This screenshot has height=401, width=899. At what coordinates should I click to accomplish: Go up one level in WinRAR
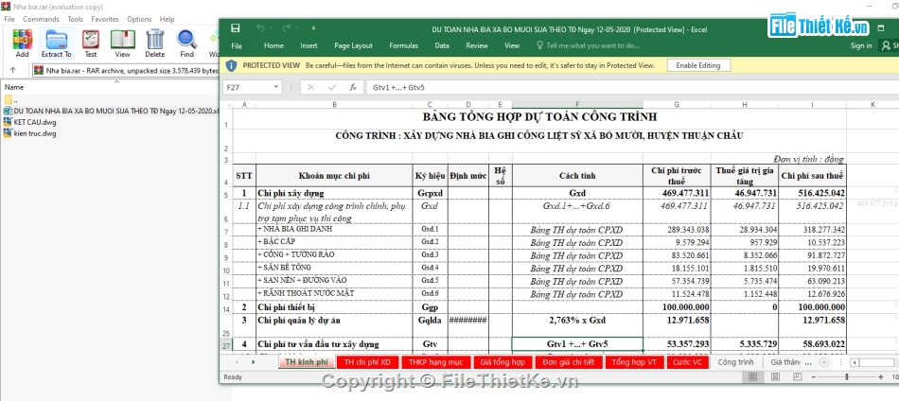pyautogui.click(x=12, y=71)
